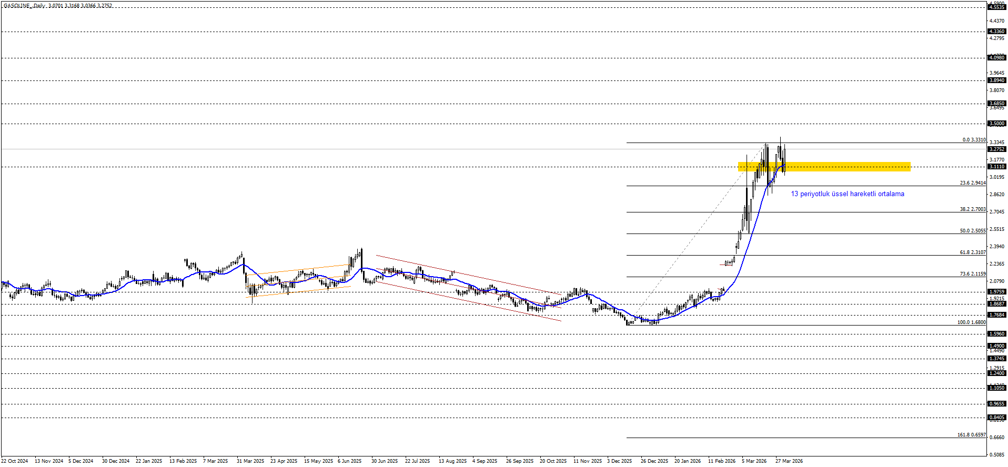
Task: Click the current price tag 3.2752
Action: [996, 149]
